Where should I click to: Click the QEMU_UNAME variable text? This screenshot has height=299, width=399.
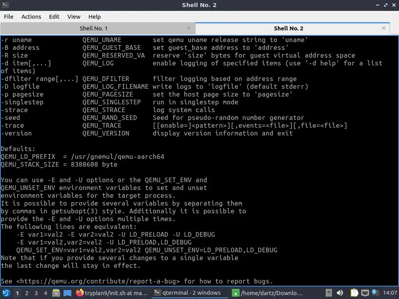pos(102,40)
